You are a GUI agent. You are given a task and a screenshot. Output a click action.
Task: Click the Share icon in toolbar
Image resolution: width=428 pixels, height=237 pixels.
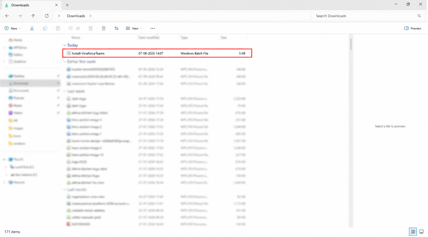tap(78, 28)
